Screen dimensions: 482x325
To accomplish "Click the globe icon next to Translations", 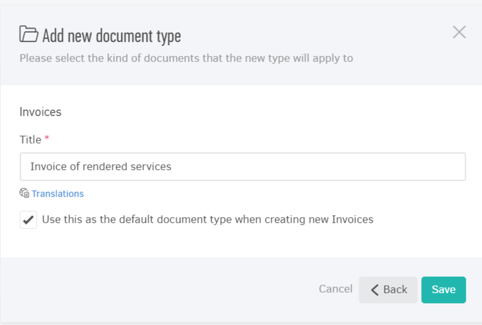I will (24, 193).
